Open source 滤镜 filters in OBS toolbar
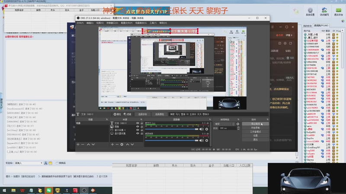This screenshot has width=346, height=194. click(x=128, y=114)
